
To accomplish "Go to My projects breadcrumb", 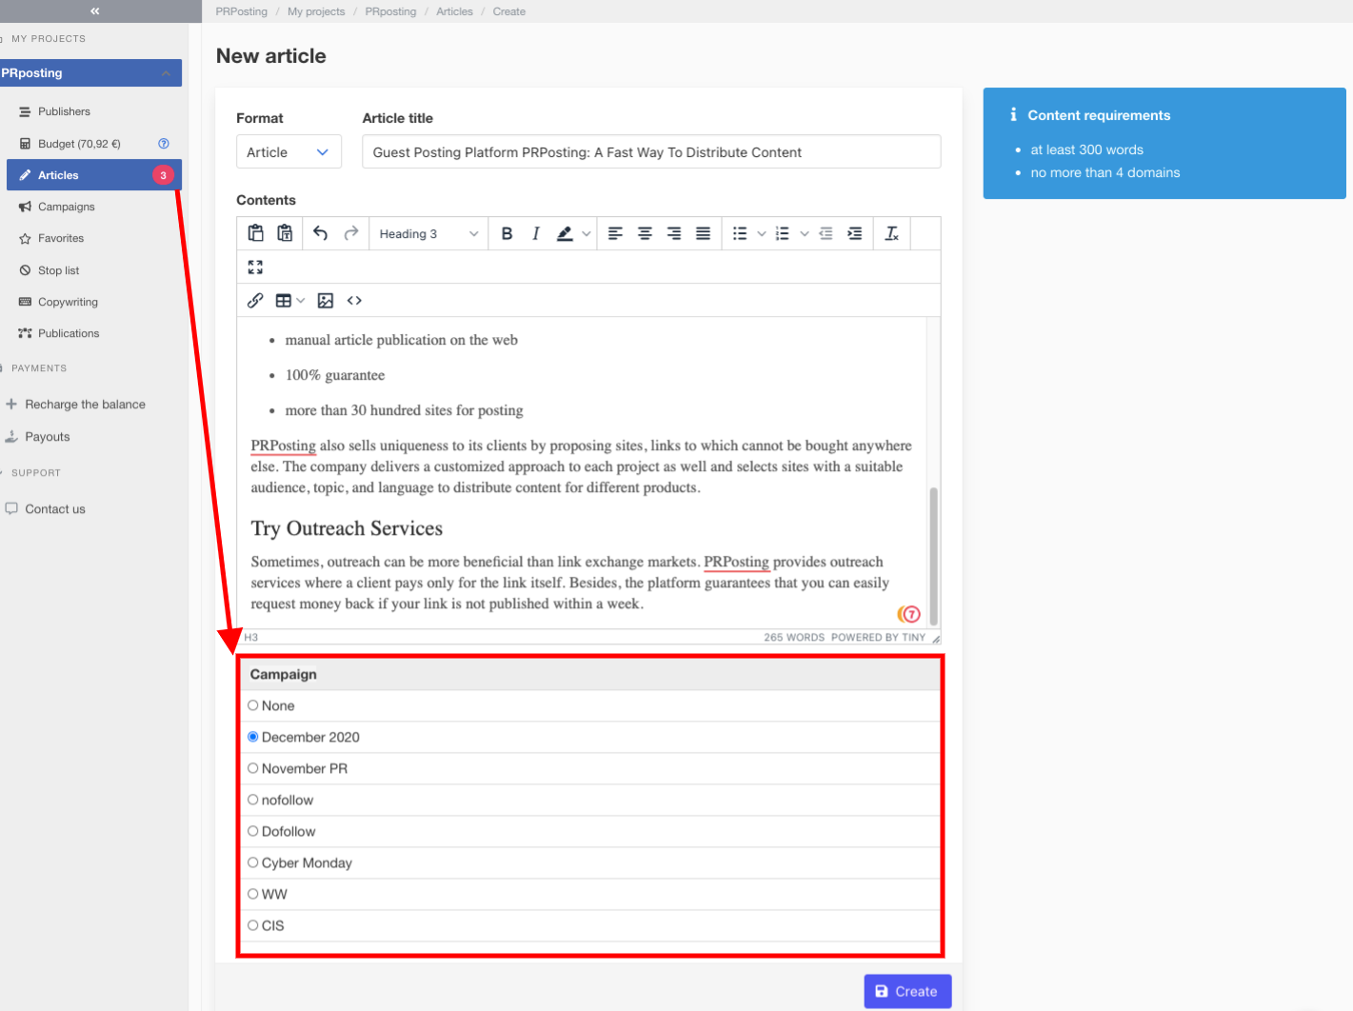I will (x=316, y=11).
